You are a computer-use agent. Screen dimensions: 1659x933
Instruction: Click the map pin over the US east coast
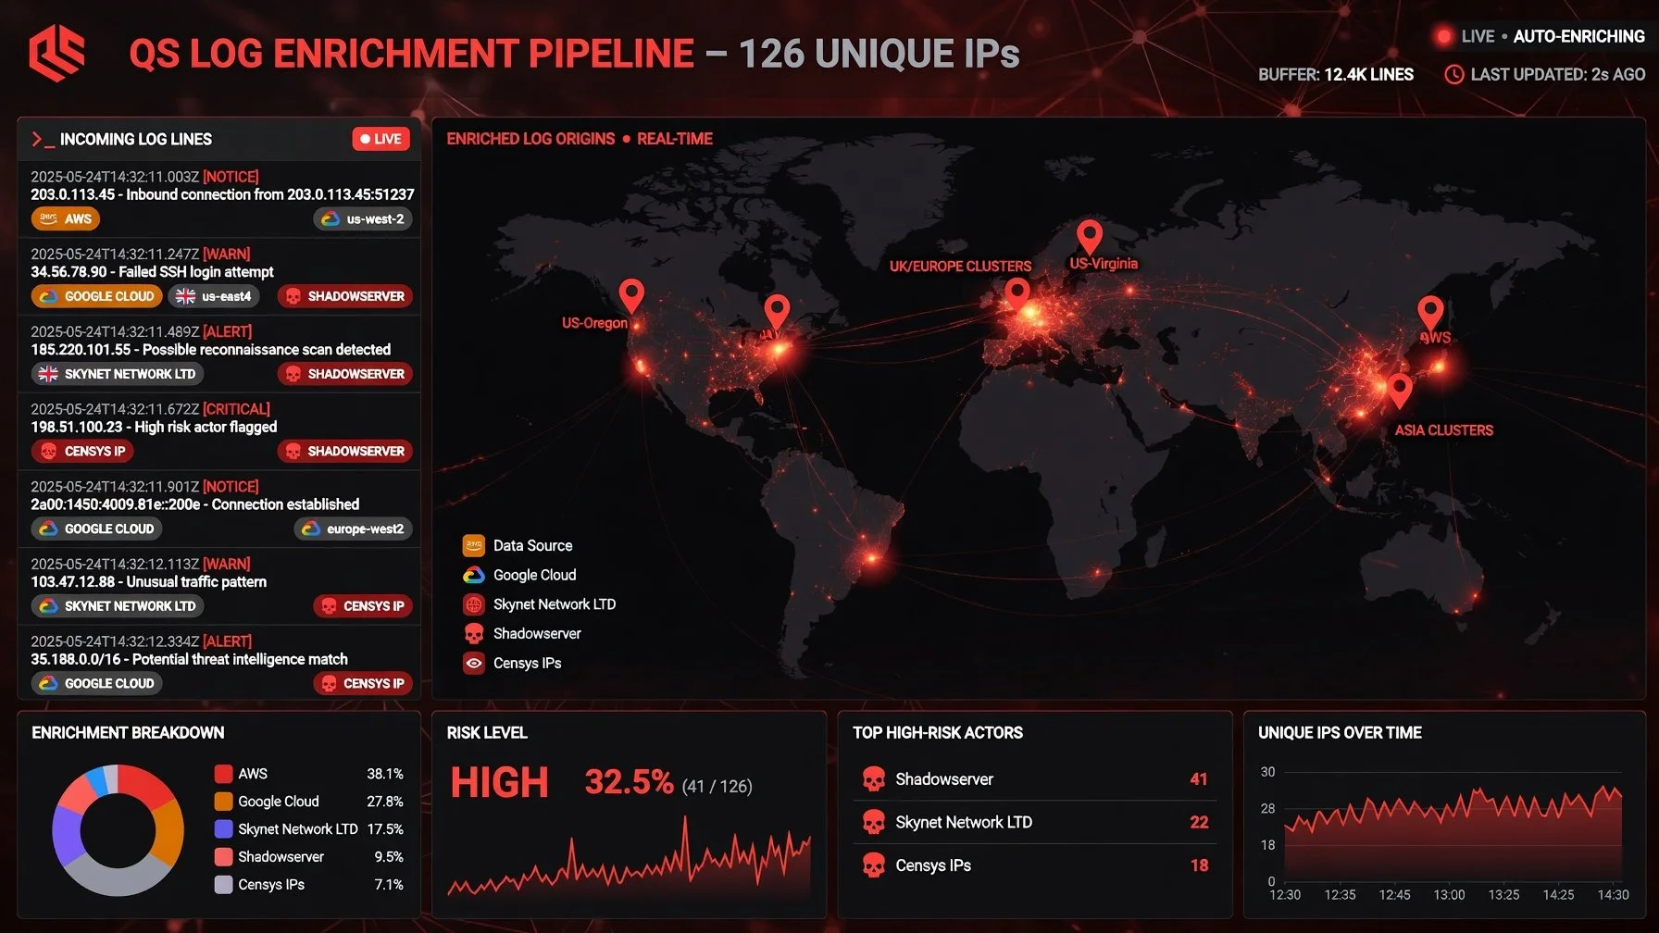point(777,312)
